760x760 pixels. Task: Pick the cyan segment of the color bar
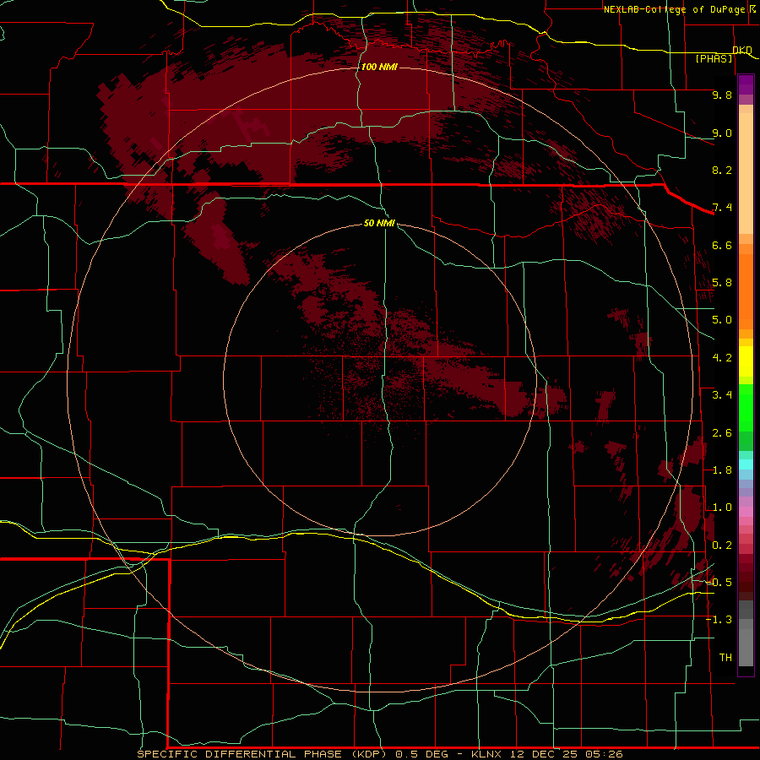(x=746, y=464)
